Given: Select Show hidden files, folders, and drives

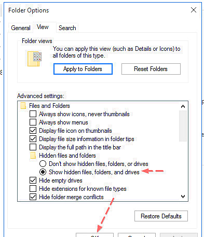Looking at the screenshot, I should (x=43, y=172).
